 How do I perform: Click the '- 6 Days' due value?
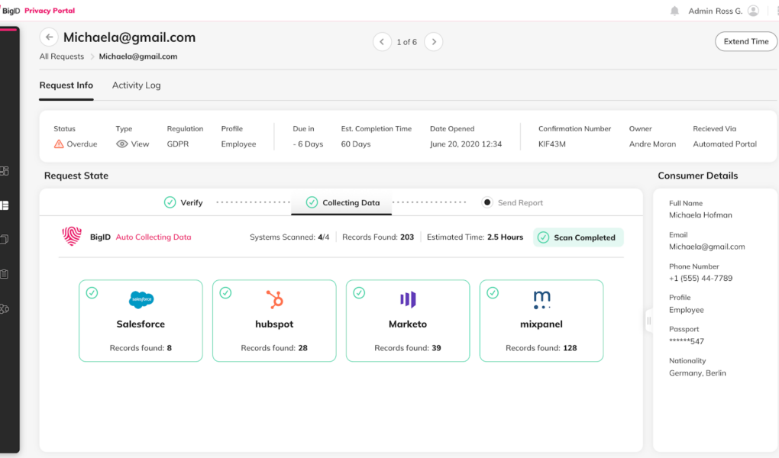308,144
